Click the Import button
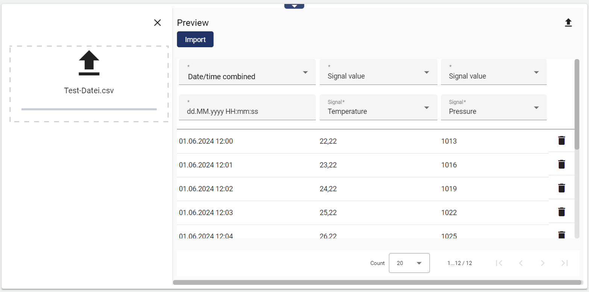 coord(195,39)
